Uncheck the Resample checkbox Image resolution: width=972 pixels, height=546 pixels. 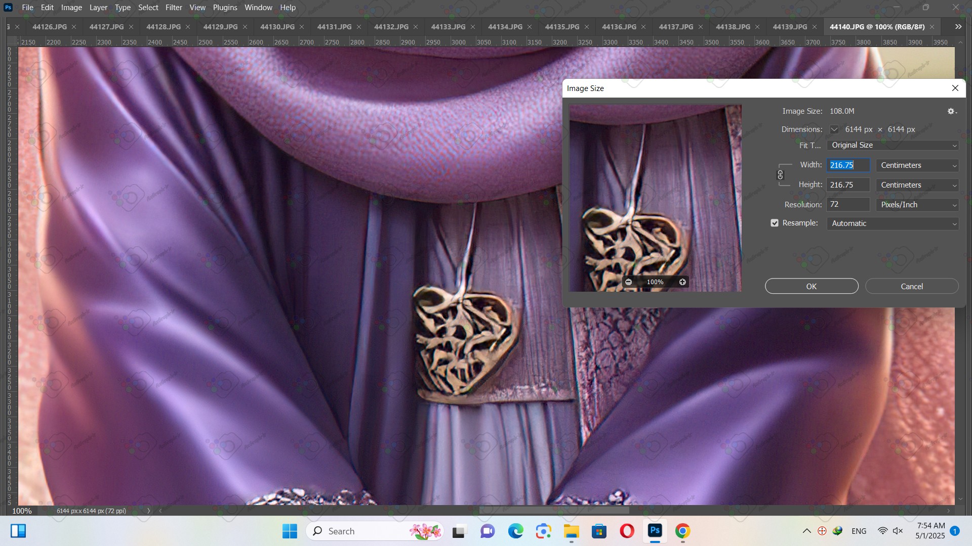775,223
